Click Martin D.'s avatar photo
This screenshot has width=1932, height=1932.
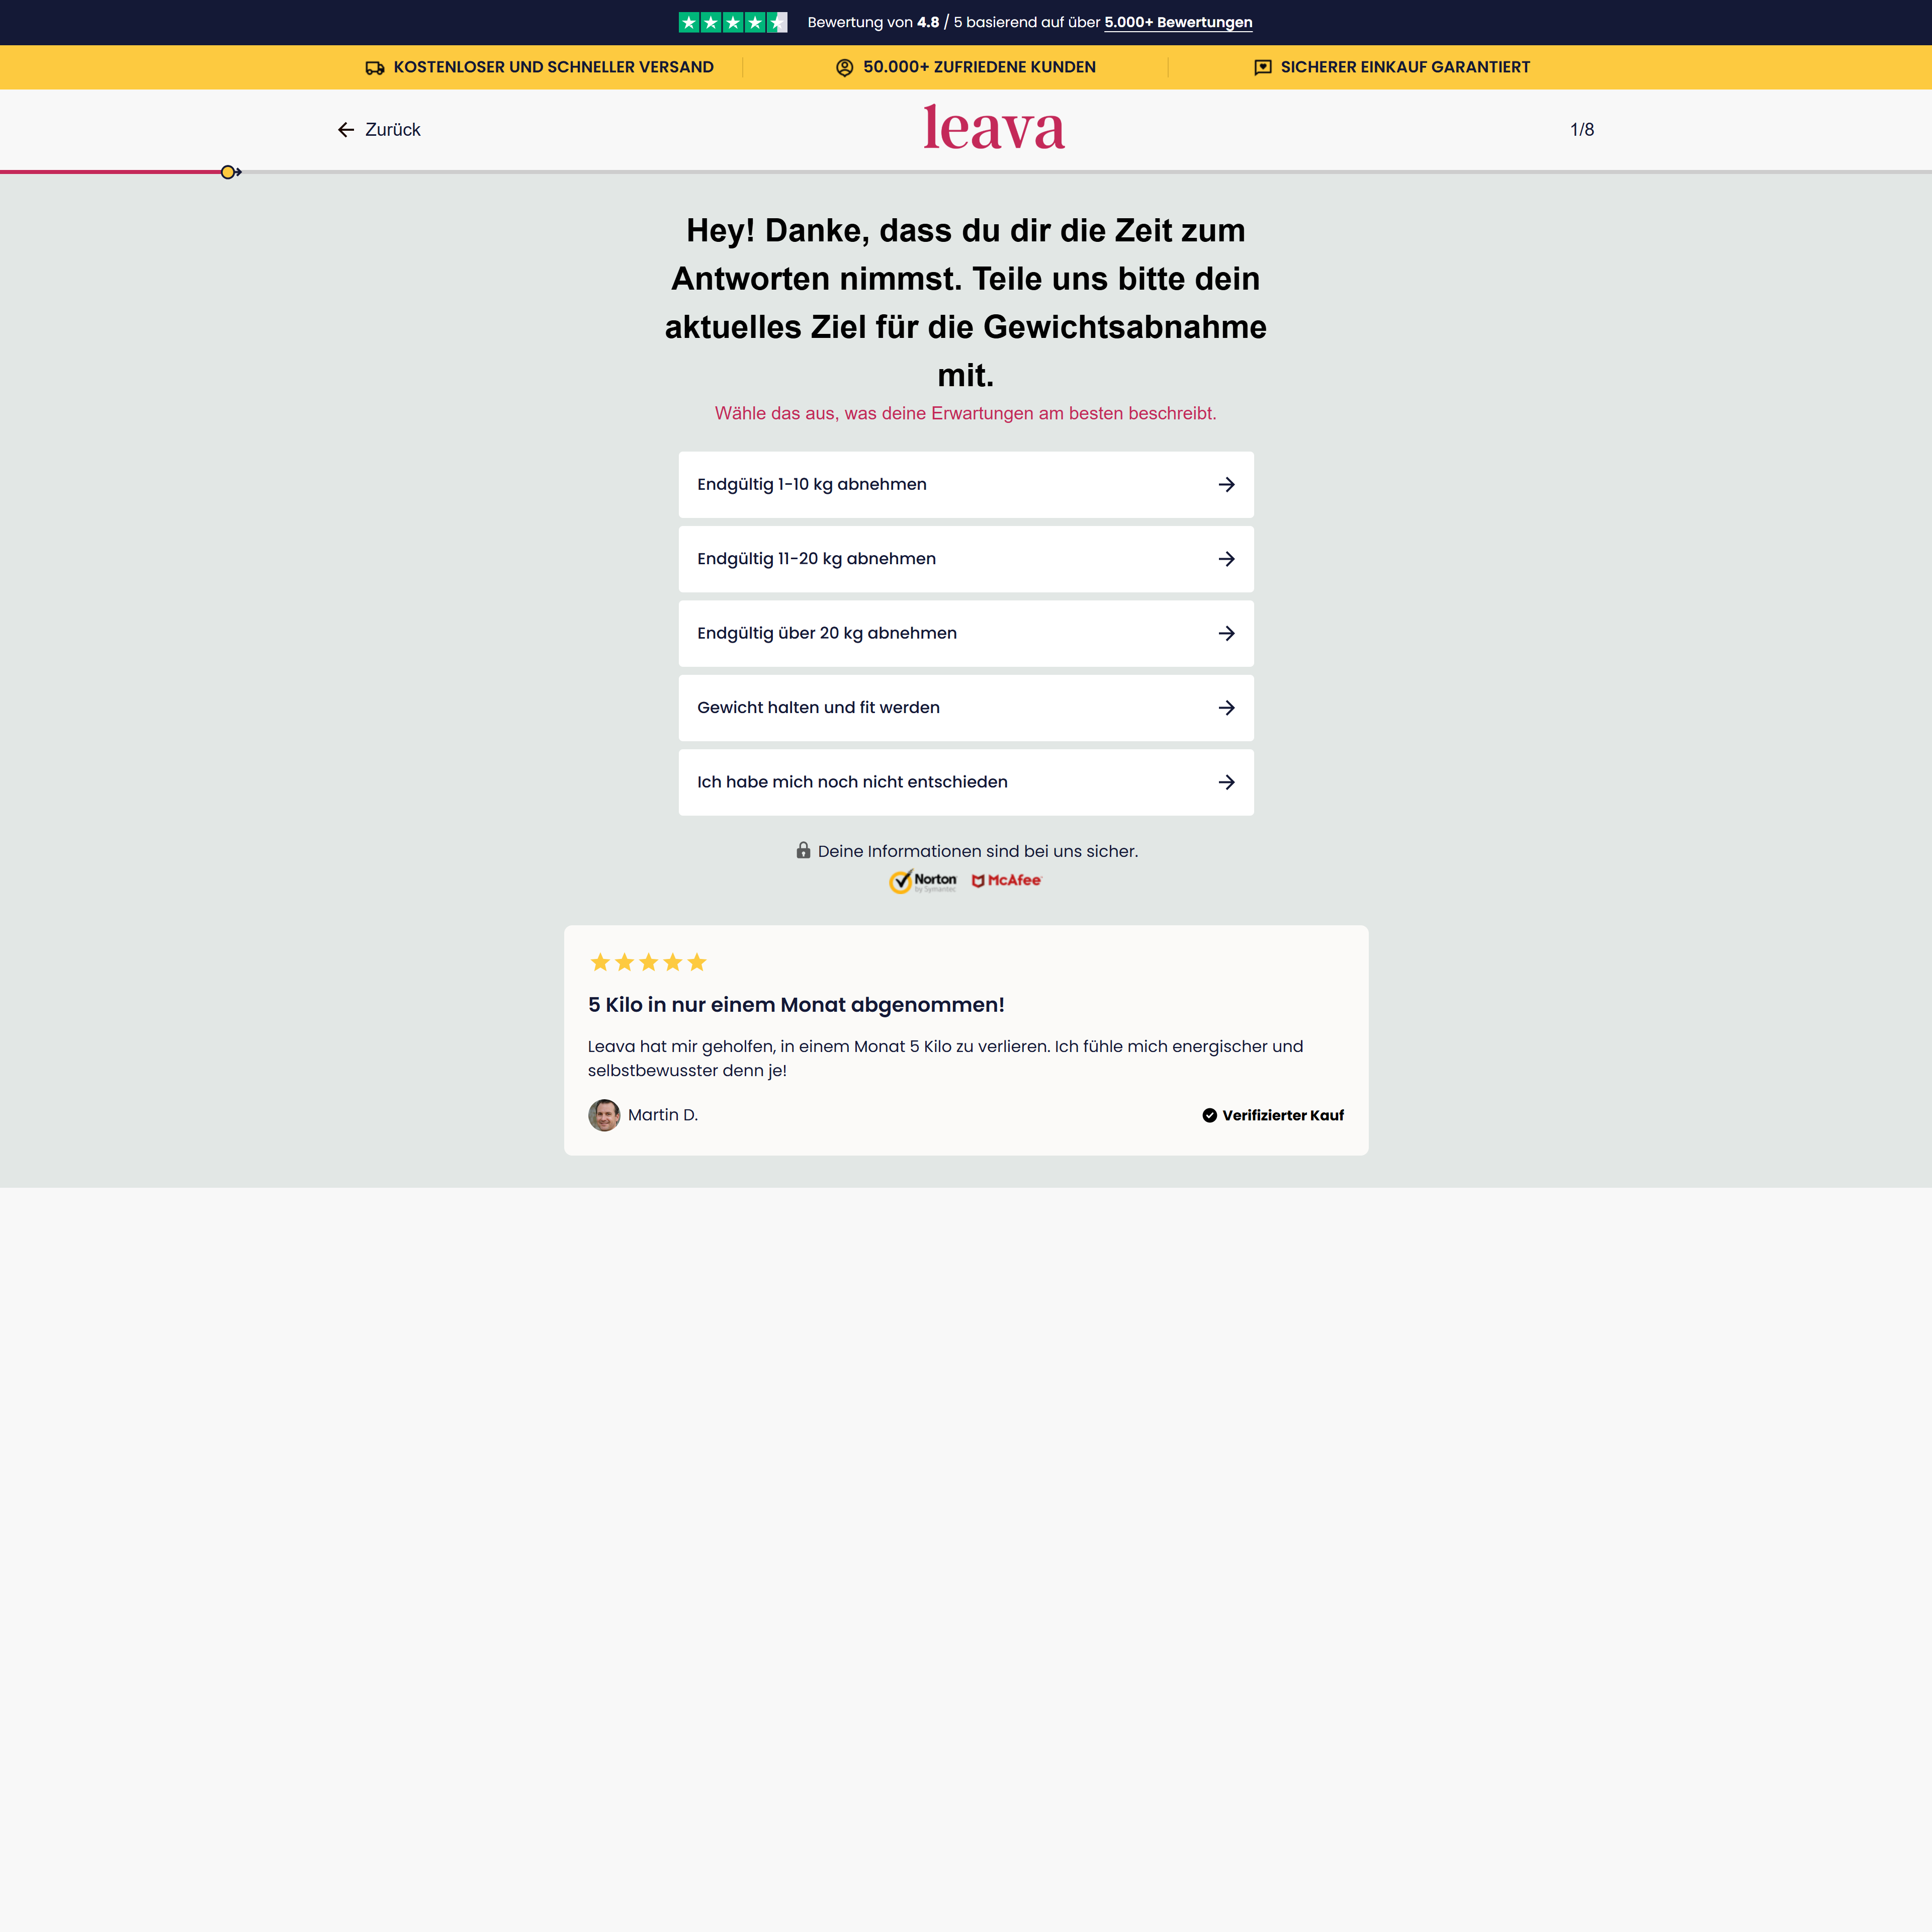tap(604, 1115)
